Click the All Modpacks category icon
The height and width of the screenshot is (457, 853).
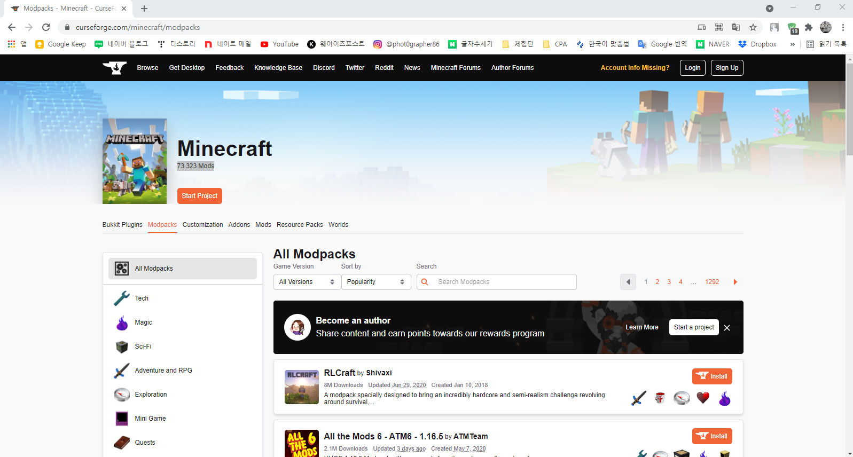coord(122,269)
